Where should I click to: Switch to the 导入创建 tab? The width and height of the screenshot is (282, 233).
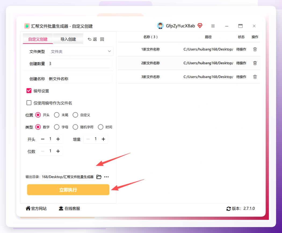(68, 39)
